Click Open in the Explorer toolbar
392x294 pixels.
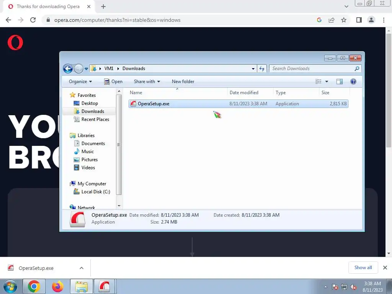(113, 82)
